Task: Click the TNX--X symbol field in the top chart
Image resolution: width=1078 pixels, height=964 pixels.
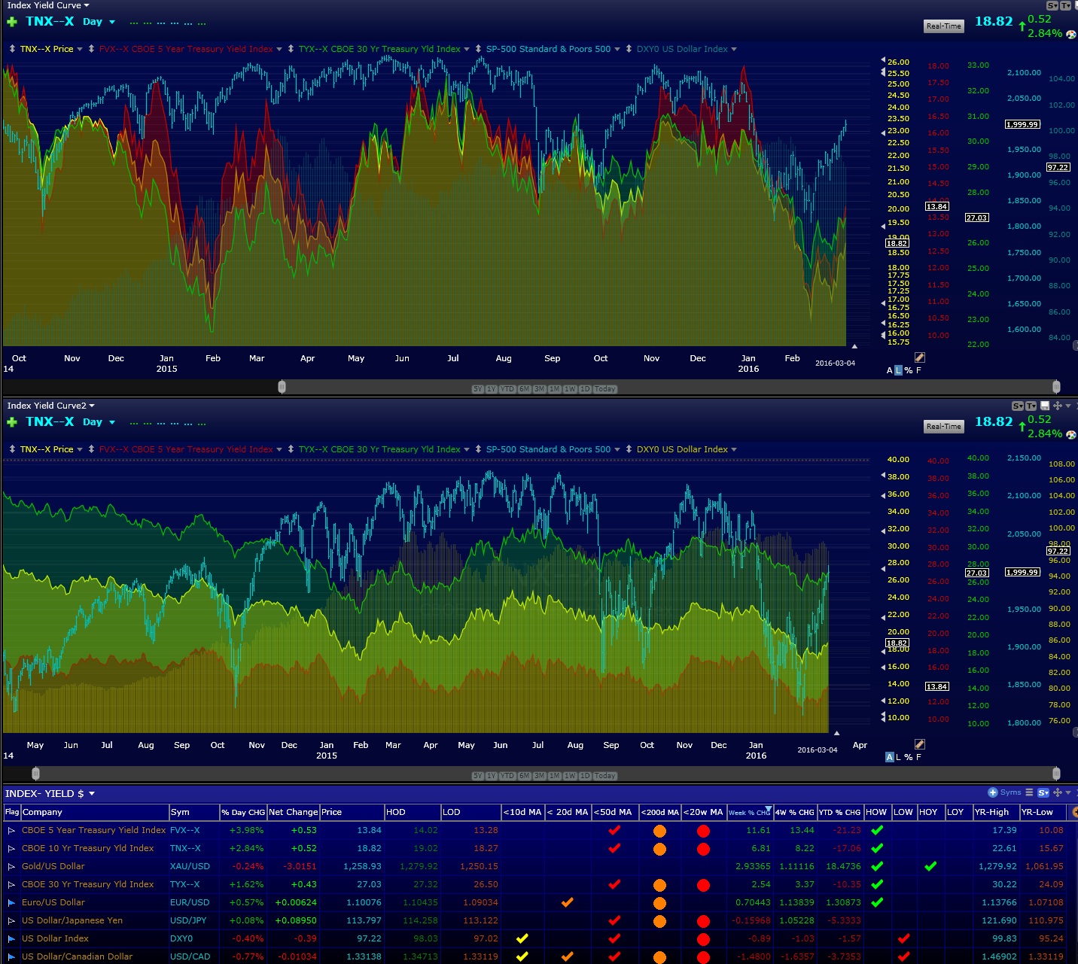Action: [x=50, y=21]
